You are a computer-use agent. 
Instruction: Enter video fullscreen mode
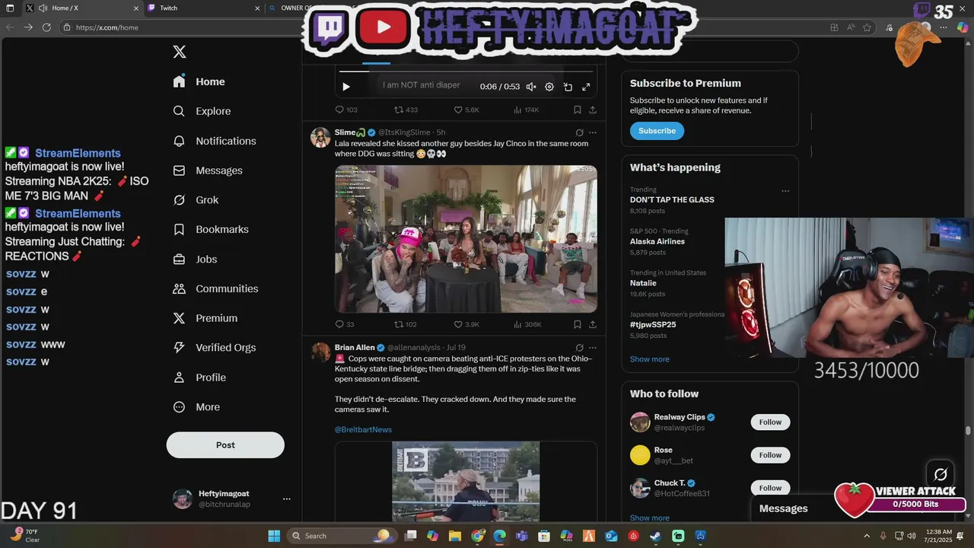586,87
